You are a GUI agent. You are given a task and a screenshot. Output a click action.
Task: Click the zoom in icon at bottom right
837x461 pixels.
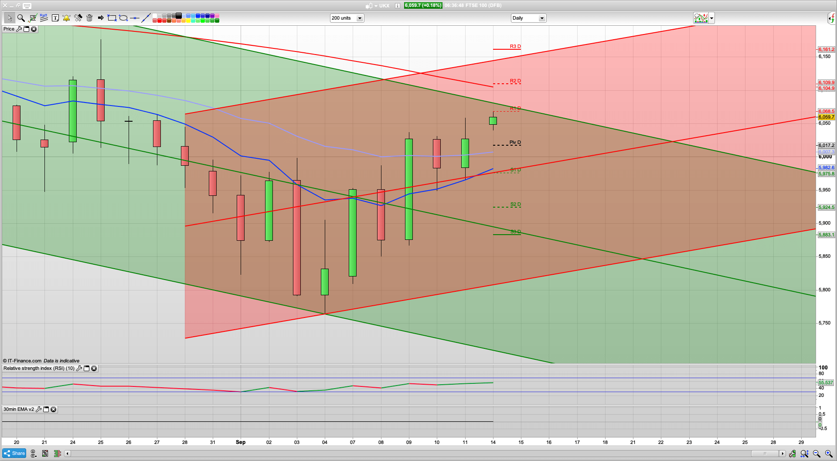point(828,454)
